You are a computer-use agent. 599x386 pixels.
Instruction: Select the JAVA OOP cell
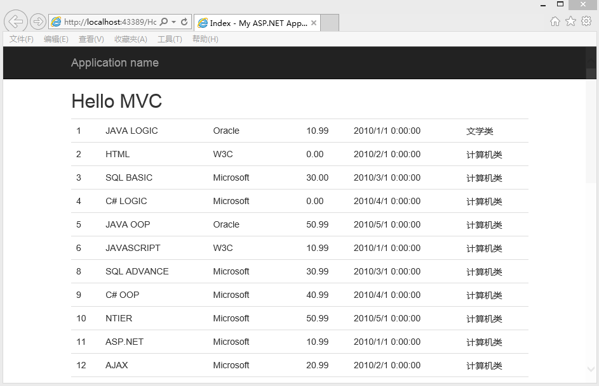128,224
